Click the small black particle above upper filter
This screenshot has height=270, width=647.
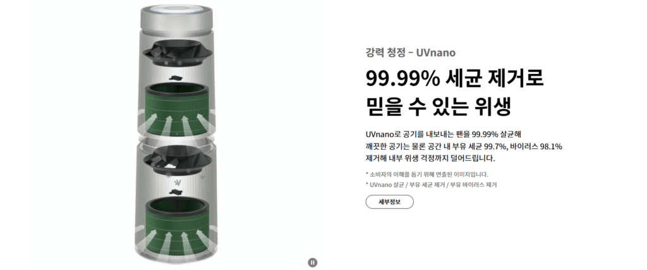tap(176, 78)
